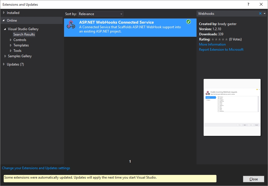268x186 pixels.
Task: Expand the Controls node
Action: pyautogui.click(x=11, y=40)
